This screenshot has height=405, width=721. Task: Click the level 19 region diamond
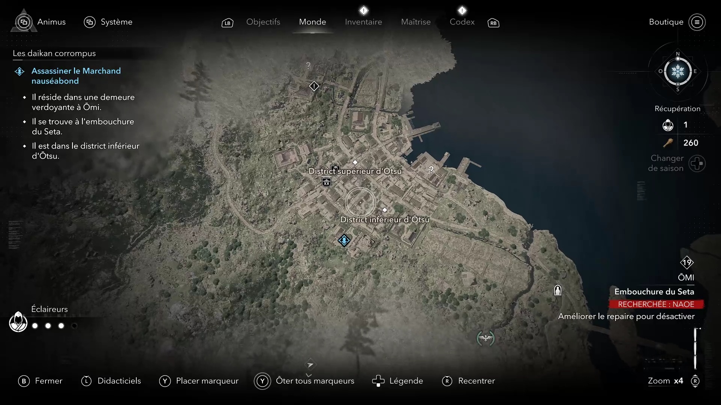point(687,262)
